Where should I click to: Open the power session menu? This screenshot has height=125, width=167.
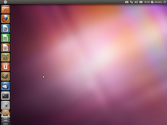[165, 2]
